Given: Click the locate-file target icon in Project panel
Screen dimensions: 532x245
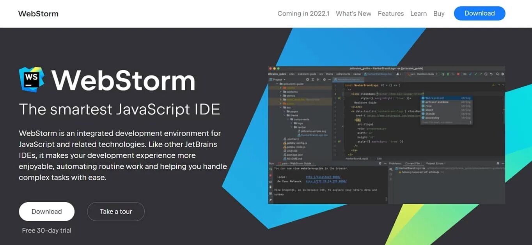Looking at the screenshot, I should (307, 79).
